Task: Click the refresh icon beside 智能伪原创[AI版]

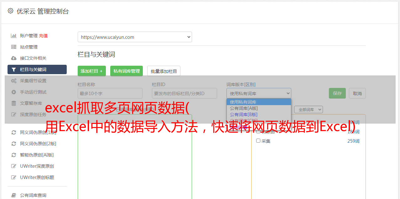Action: coord(14,155)
